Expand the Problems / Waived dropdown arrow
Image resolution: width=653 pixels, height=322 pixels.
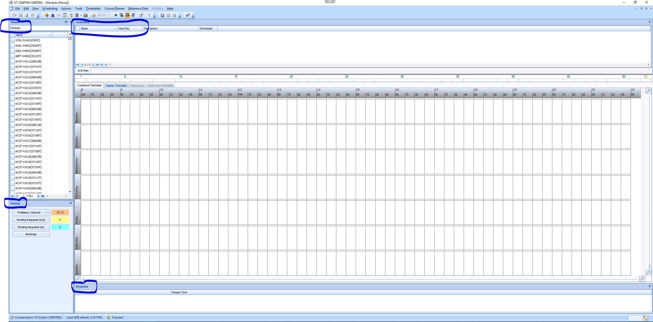(48, 212)
